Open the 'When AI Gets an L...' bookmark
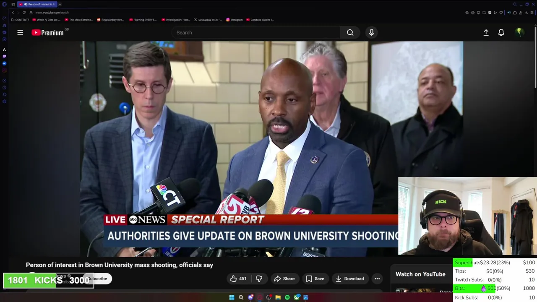537x302 pixels. tap(46, 20)
